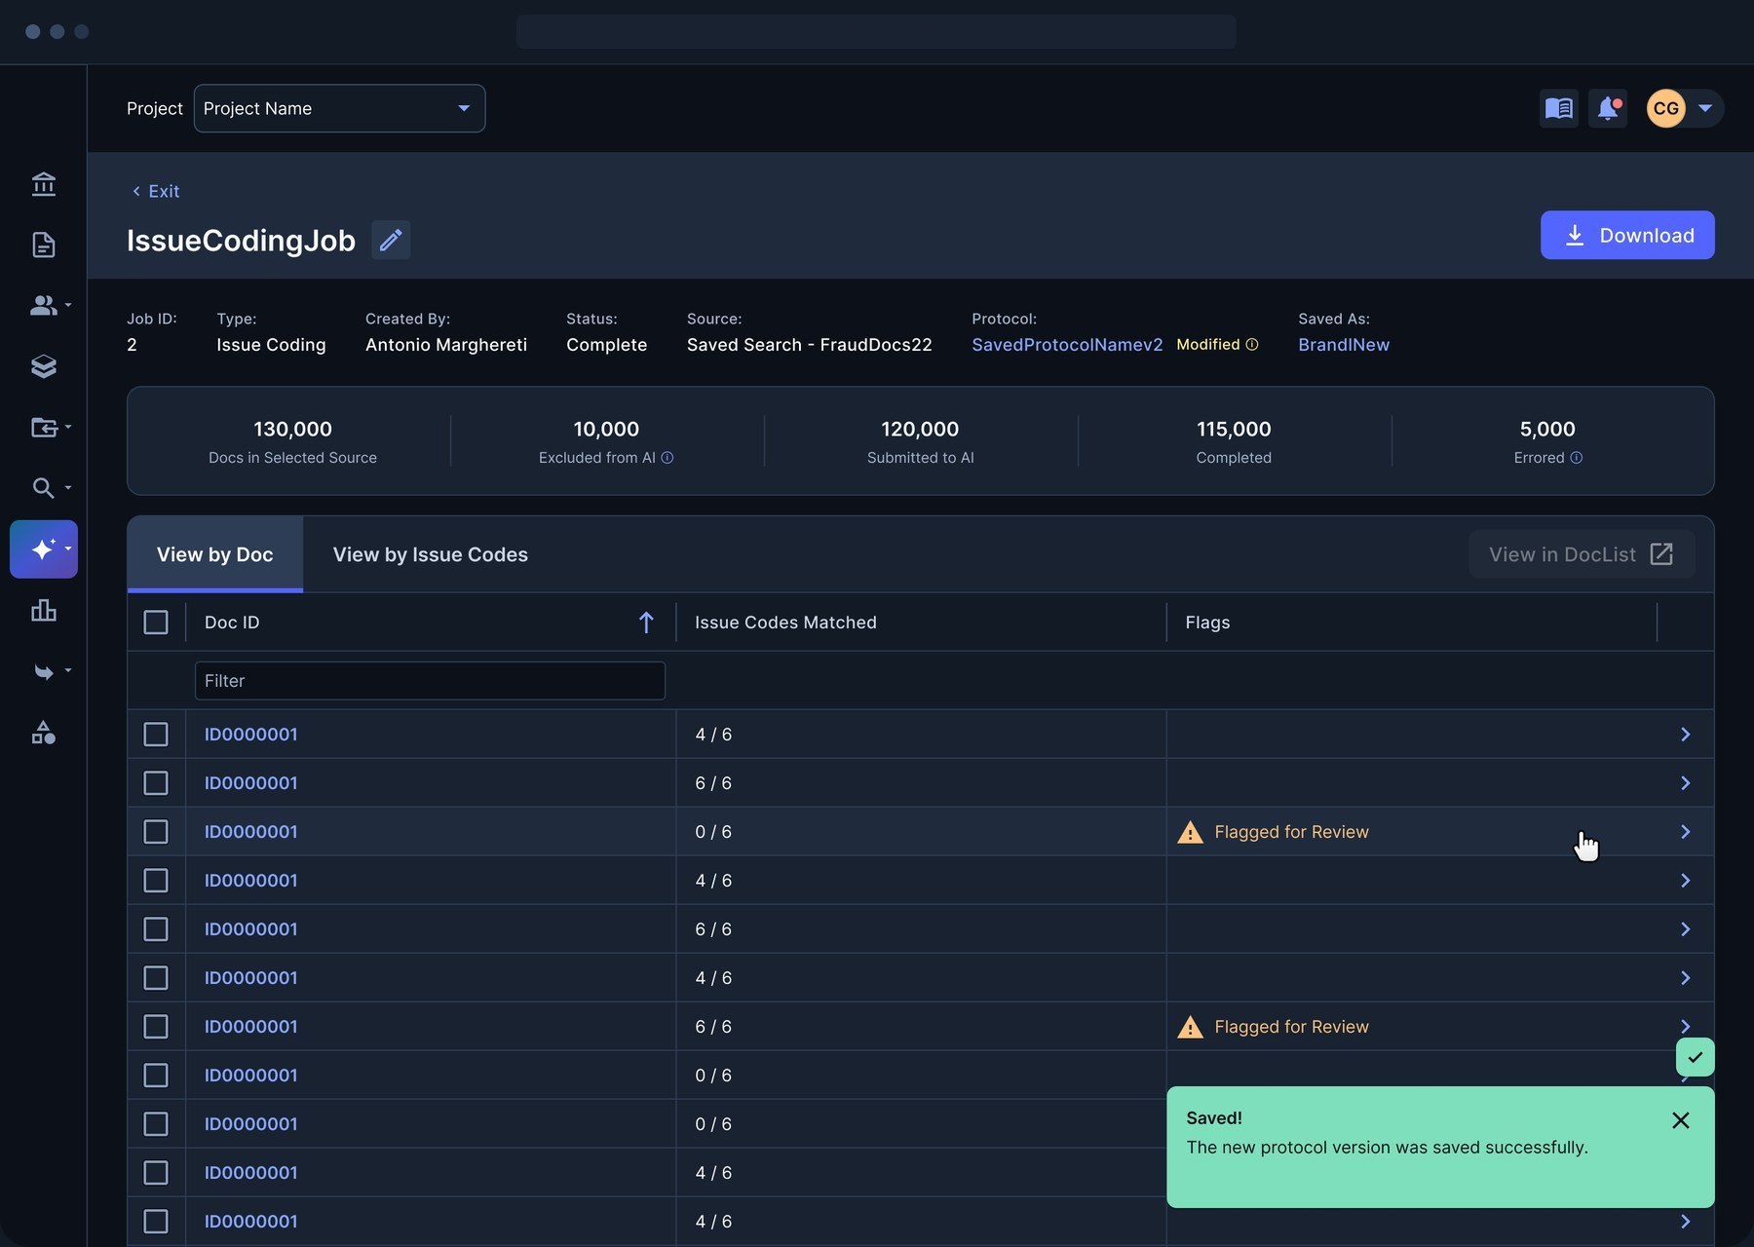1754x1247 pixels.
Task: Open the magnifier search sidebar icon
Action: point(44,487)
